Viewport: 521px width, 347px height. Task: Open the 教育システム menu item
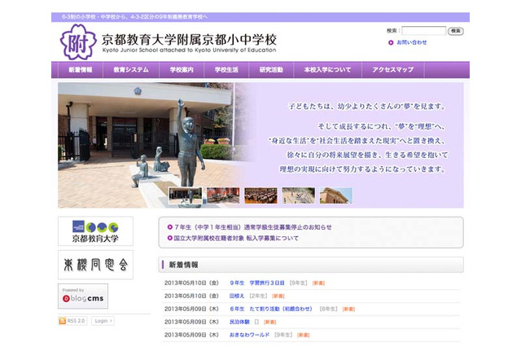pos(131,70)
